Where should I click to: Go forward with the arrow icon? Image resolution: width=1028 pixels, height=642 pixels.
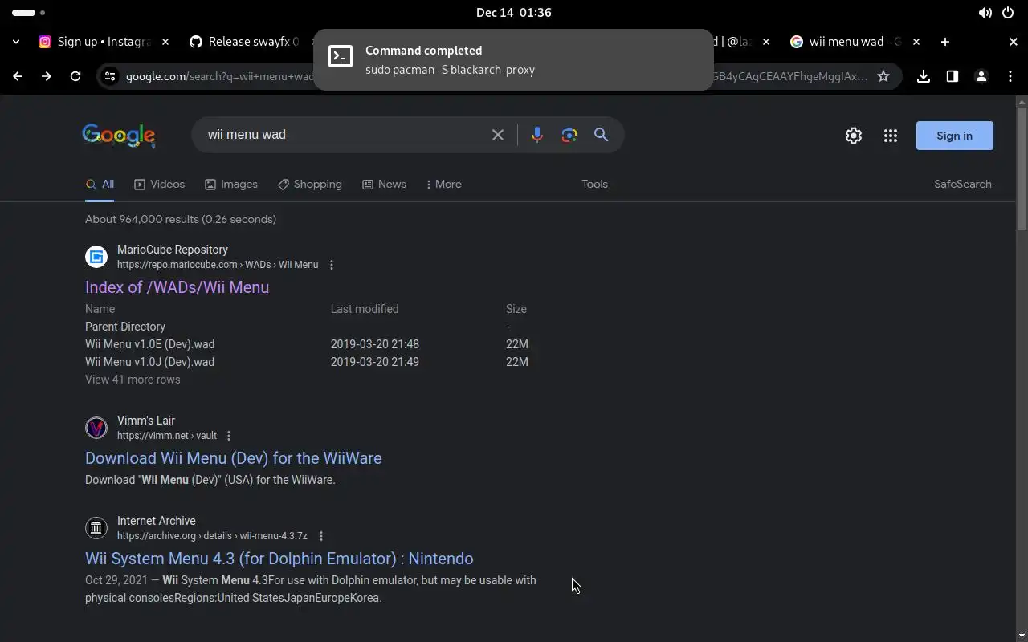[47, 76]
